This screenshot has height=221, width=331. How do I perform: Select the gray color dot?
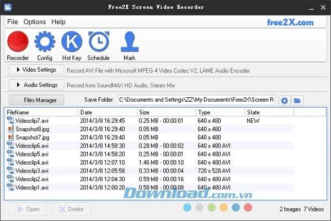[199, 208]
